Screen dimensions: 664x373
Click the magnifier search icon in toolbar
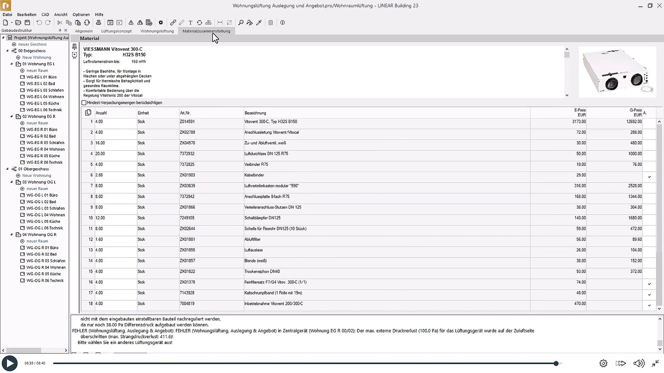(241, 23)
